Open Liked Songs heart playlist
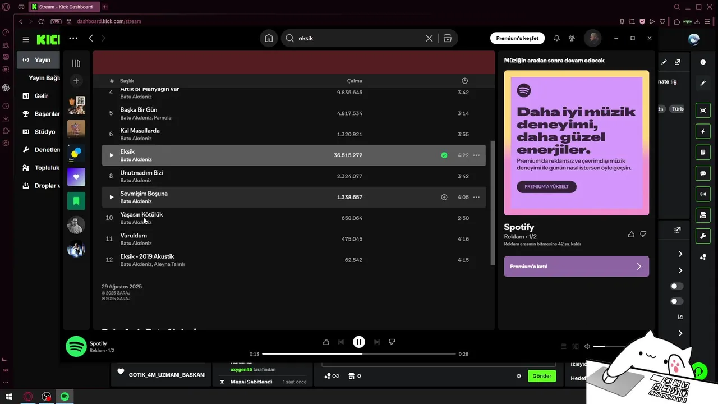The height and width of the screenshot is (404, 718). coord(76,177)
